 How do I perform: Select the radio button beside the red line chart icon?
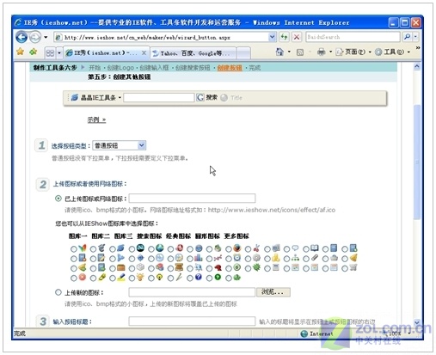209,259
